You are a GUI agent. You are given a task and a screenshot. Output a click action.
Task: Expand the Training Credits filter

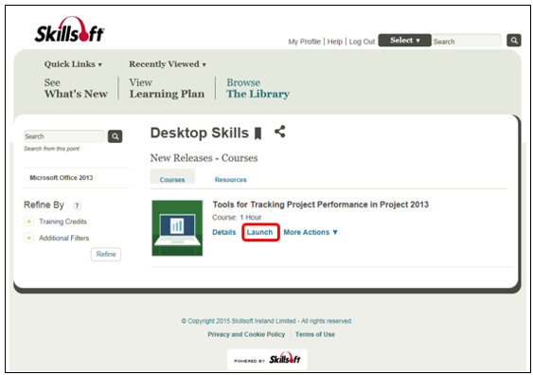(x=29, y=222)
